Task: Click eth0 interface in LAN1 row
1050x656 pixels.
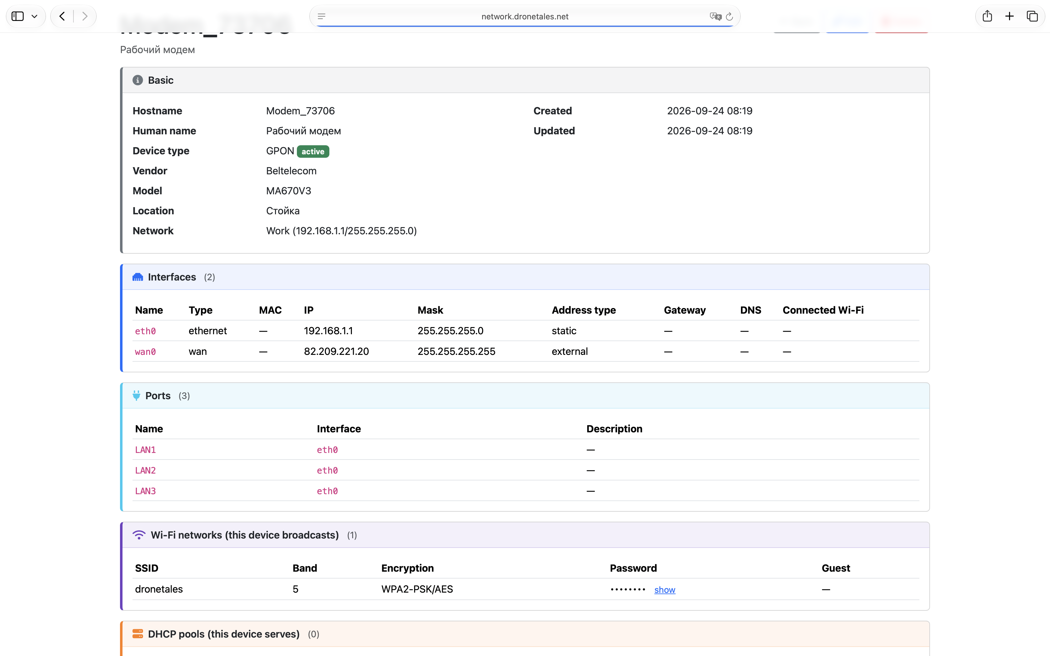Action: pos(327,450)
